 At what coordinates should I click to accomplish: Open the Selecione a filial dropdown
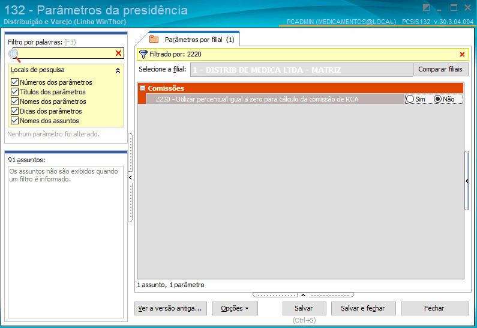[301, 70]
